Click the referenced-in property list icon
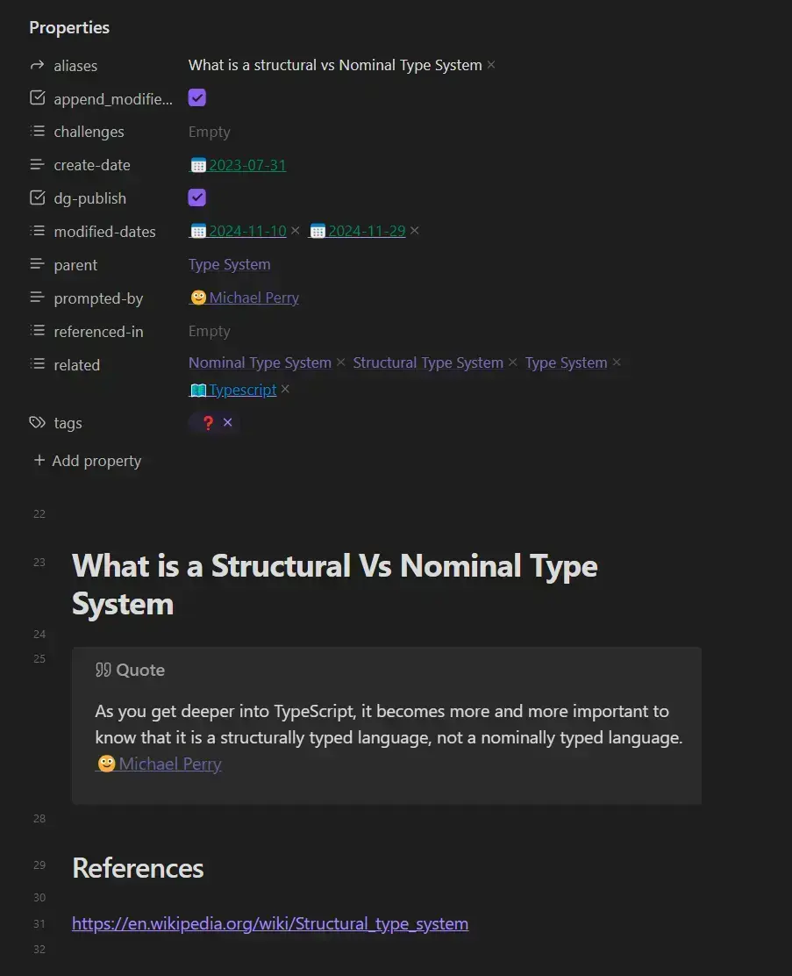792x976 pixels. [x=37, y=331]
